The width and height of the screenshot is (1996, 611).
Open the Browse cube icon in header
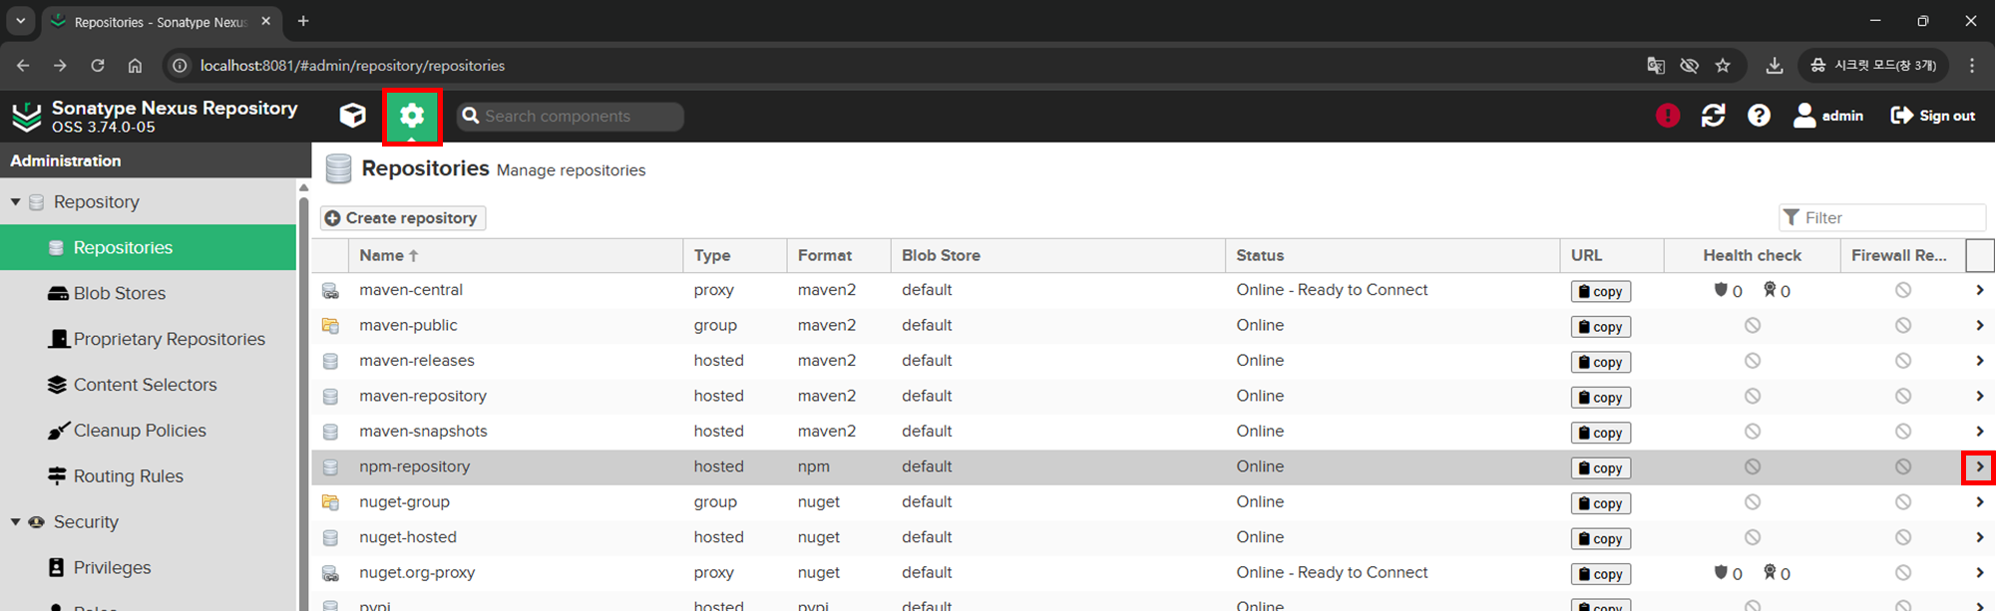pos(352,116)
